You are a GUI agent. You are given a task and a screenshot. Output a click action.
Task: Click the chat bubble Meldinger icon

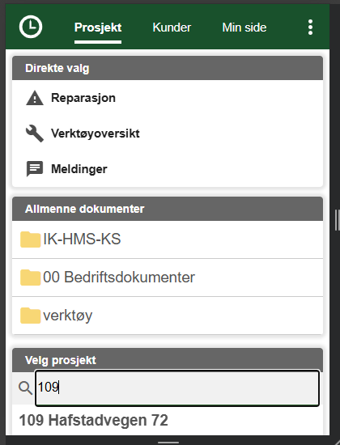tap(35, 169)
